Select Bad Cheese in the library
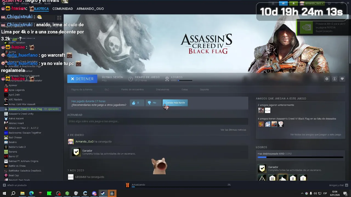Image resolution: width=351 pixels, height=197 pixels. [x=15, y=138]
